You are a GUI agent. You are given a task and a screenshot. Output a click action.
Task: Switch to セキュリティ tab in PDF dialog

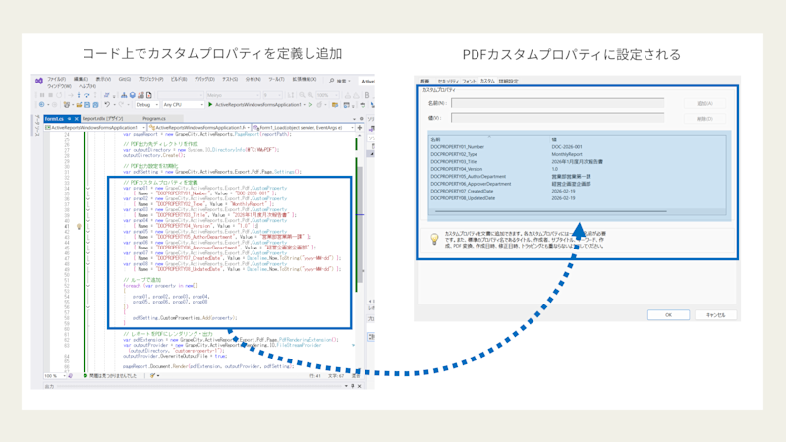448,81
